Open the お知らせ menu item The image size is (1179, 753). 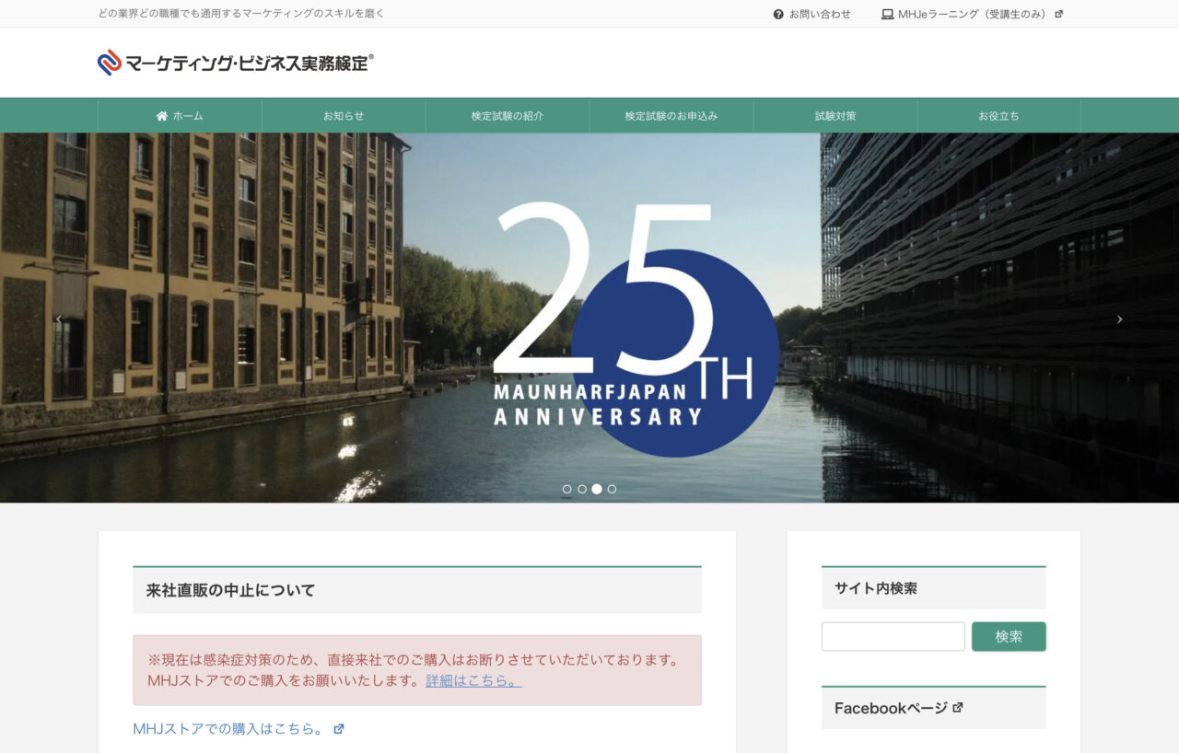tap(342, 115)
